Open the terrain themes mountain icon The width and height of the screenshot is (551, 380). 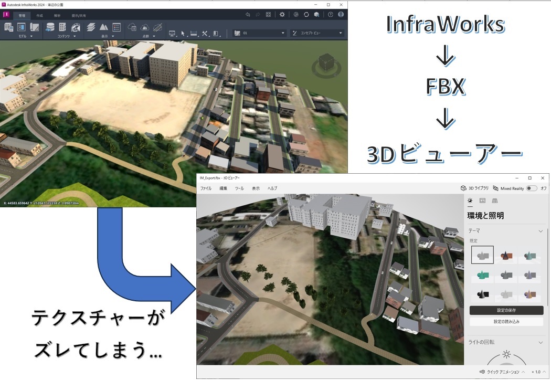(x=104, y=27)
